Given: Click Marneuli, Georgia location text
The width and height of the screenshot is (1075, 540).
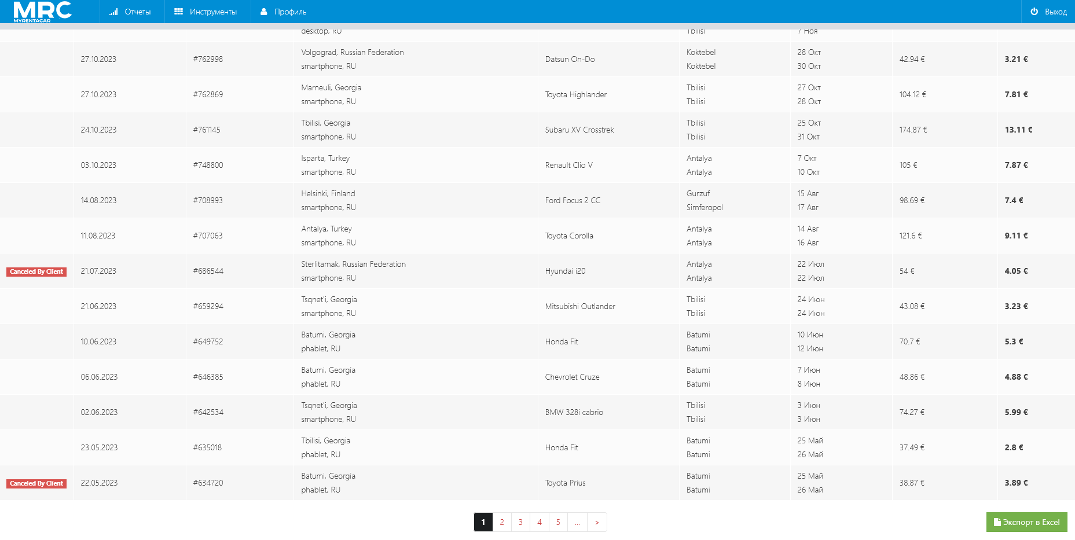Looking at the screenshot, I should pos(331,87).
